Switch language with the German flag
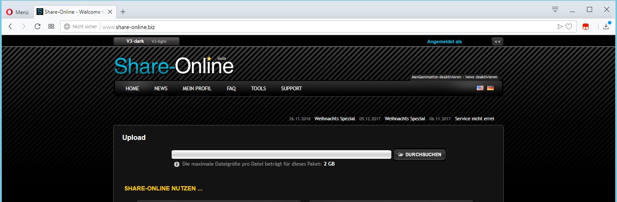The image size is (617, 202). pyautogui.click(x=490, y=88)
